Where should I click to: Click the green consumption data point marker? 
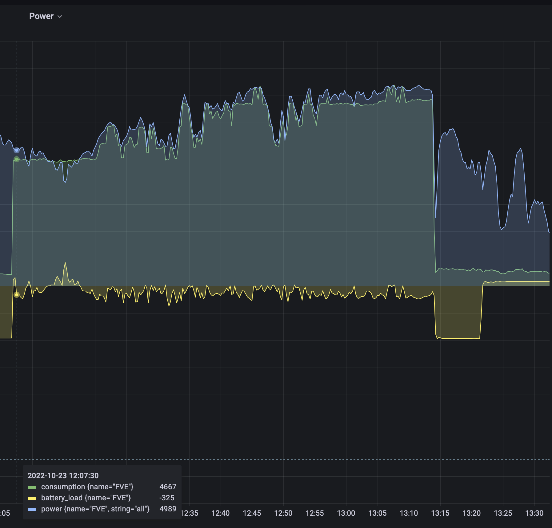click(x=17, y=159)
